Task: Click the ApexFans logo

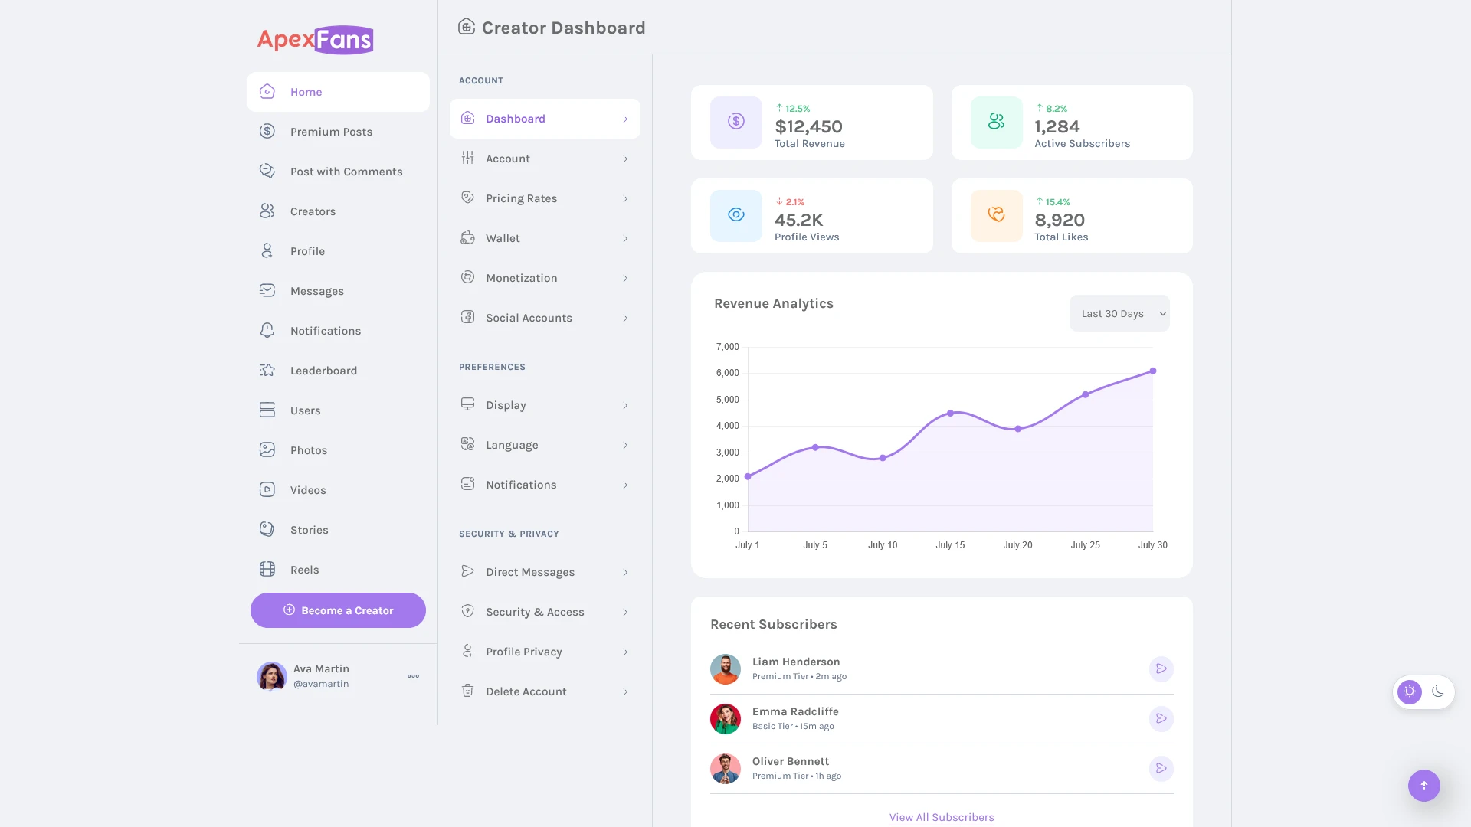Action: click(x=315, y=40)
